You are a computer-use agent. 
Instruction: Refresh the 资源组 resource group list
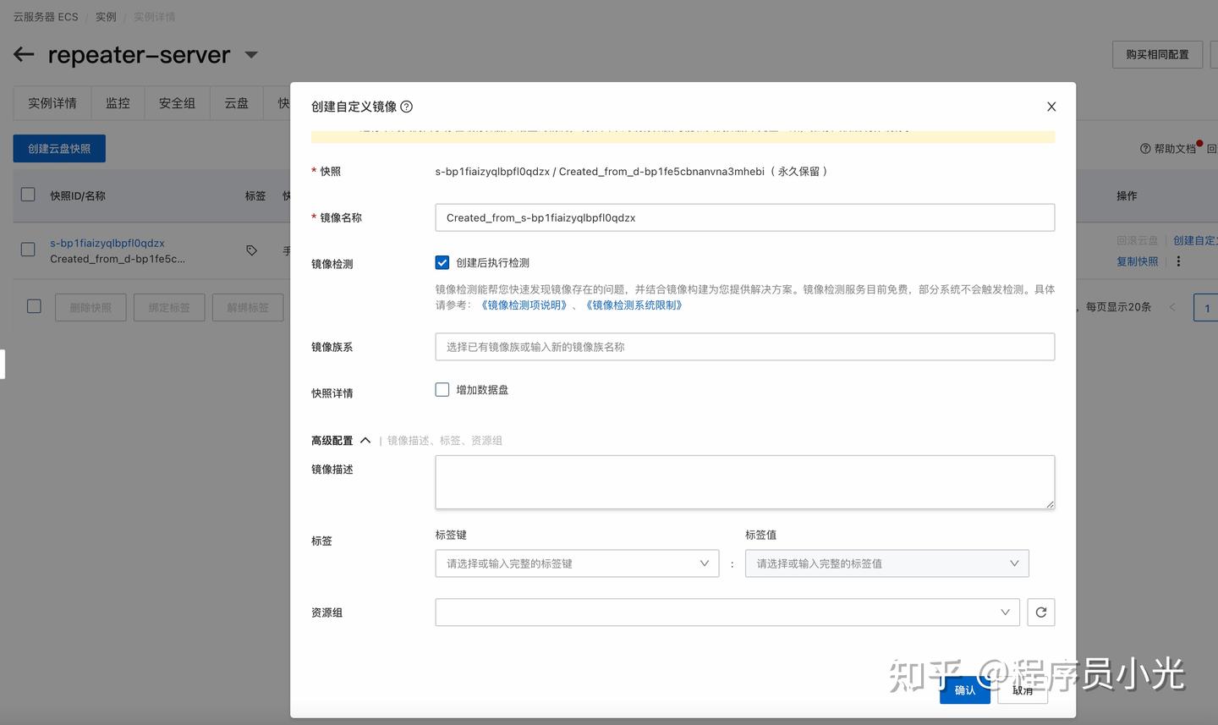[x=1040, y=612]
